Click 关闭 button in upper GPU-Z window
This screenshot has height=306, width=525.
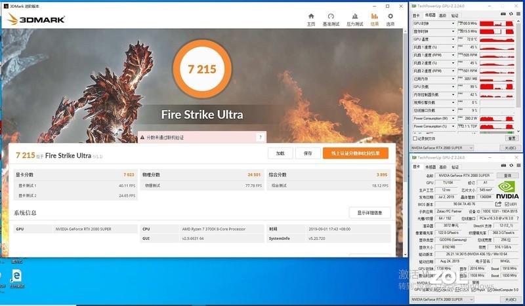tap(511, 148)
